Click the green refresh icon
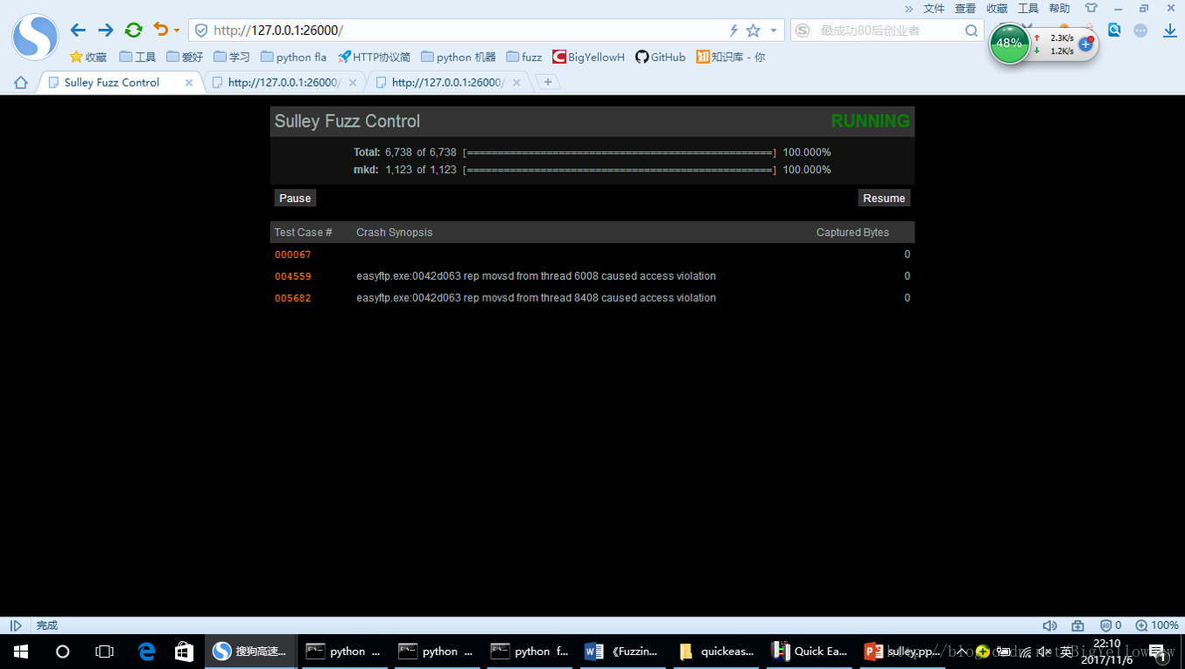1185x669 pixels. [x=133, y=31]
